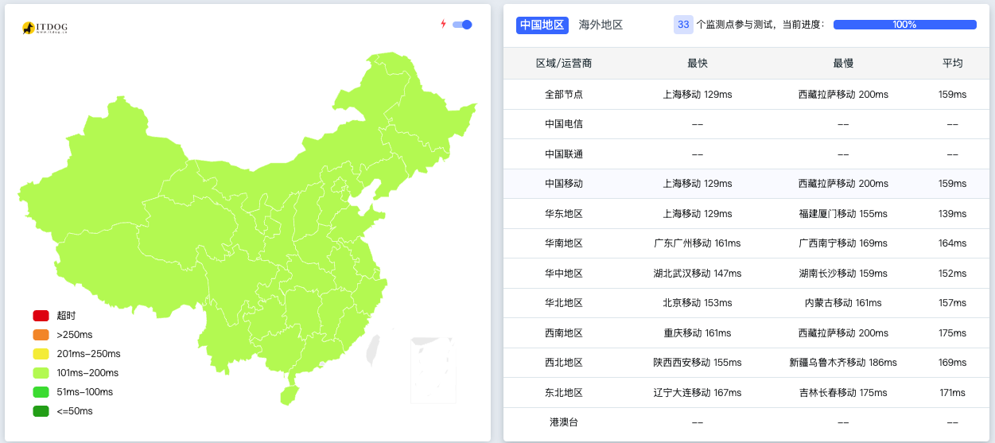Image resolution: width=995 pixels, height=443 pixels.
Task: Select the 华北地区 row label
Action: pyautogui.click(x=564, y=303)
